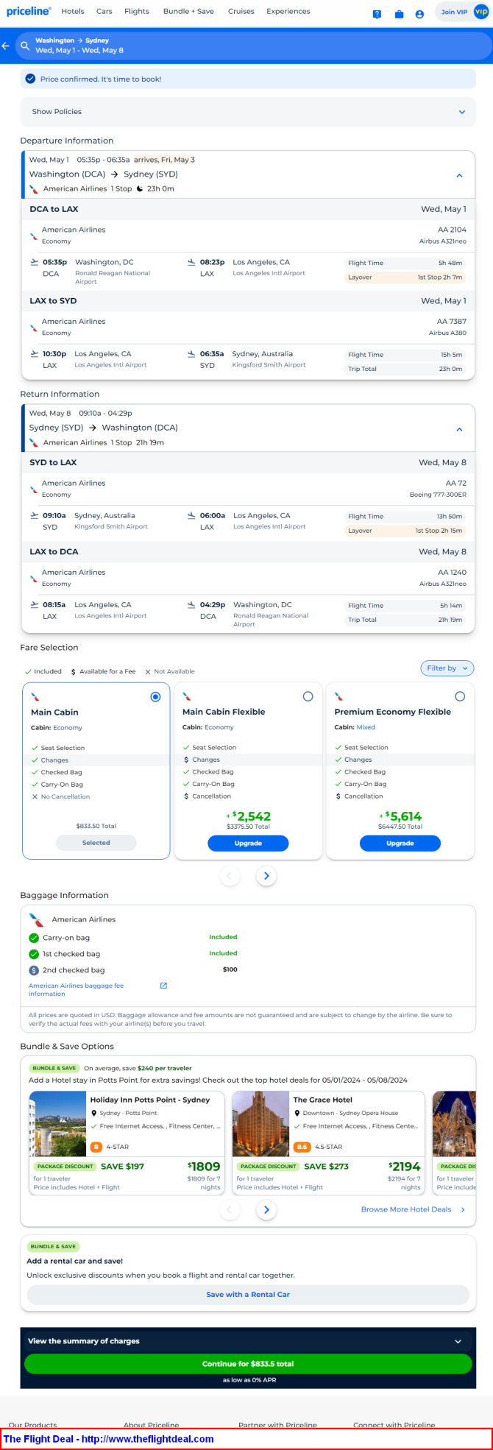
Task: Click the 1st checked bag green check icon
Action: 34,954
